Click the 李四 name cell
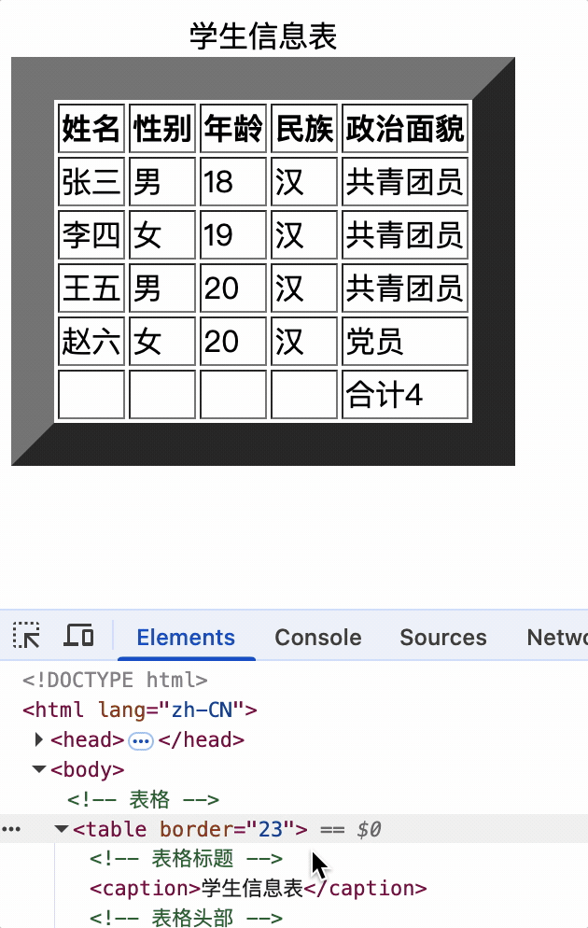This screenshot has height=928, width=588. coord(91,235)
